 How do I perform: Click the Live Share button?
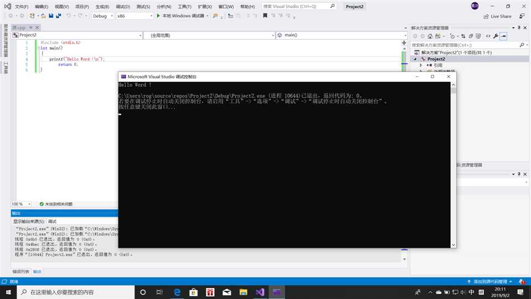pos(497,16)
